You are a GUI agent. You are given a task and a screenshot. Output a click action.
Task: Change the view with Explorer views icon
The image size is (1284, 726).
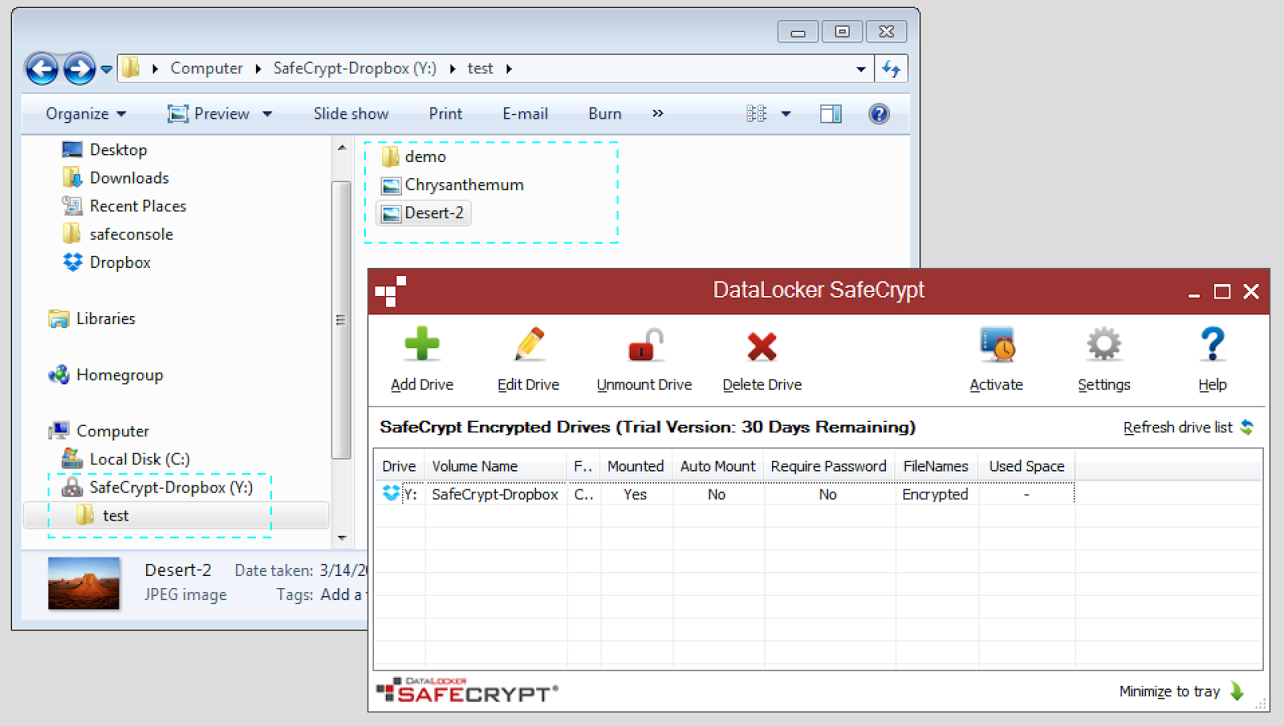pos(757,114)
